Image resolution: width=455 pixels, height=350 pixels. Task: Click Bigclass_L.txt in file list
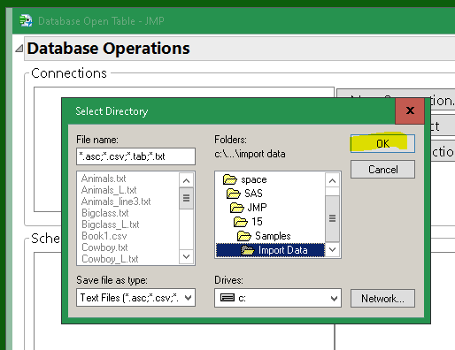point(111,224)
